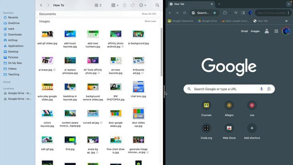Click Chrome back arrow
The width and height of the screenshot is (293, 165).
[x=170, y=13]
